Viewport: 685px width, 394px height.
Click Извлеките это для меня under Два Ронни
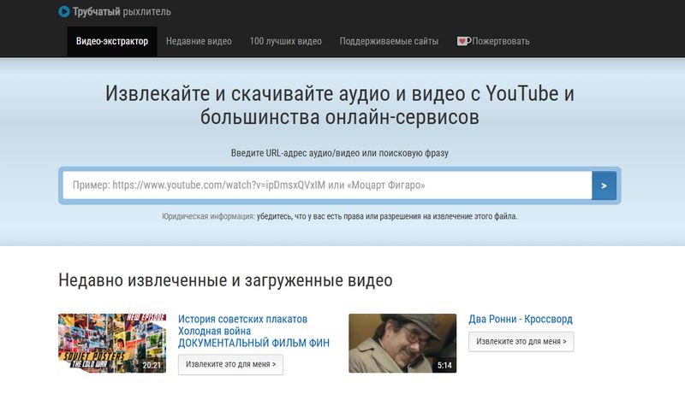pos(521,342)
